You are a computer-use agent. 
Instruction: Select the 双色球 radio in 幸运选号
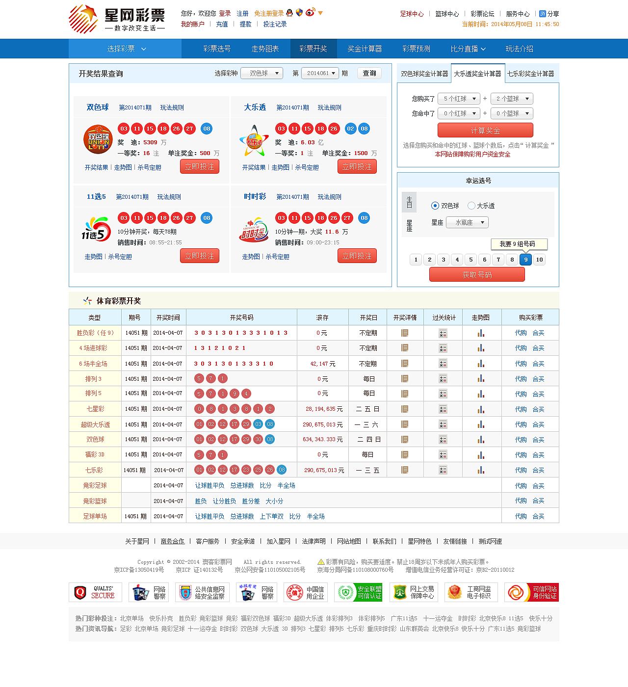click(x=435, y=206)
